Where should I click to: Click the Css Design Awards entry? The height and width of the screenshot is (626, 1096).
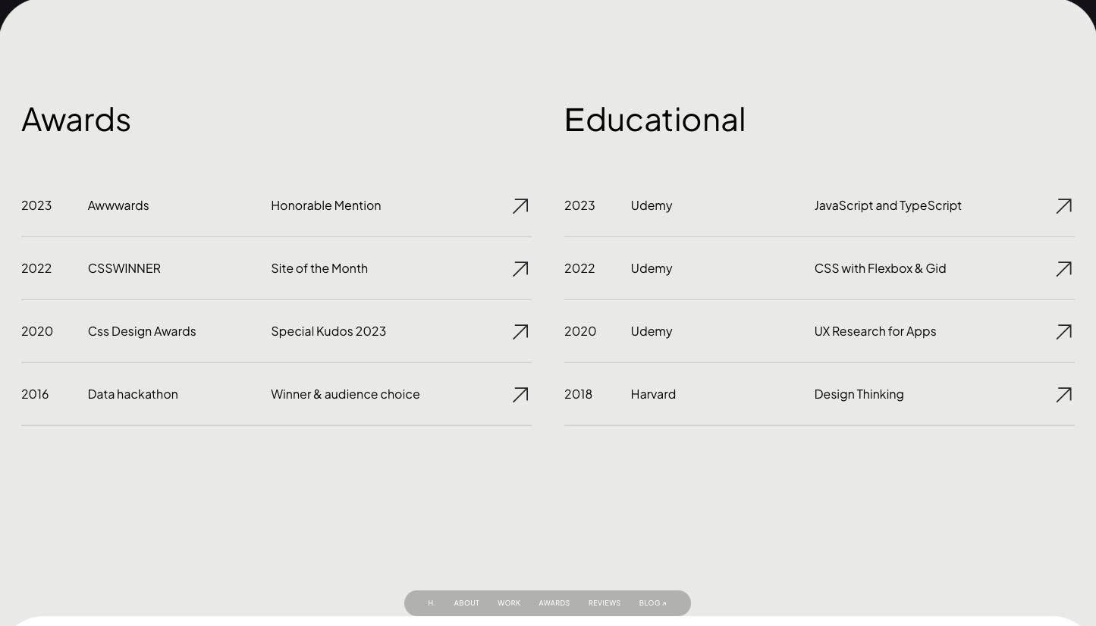(x=142, y=331)
